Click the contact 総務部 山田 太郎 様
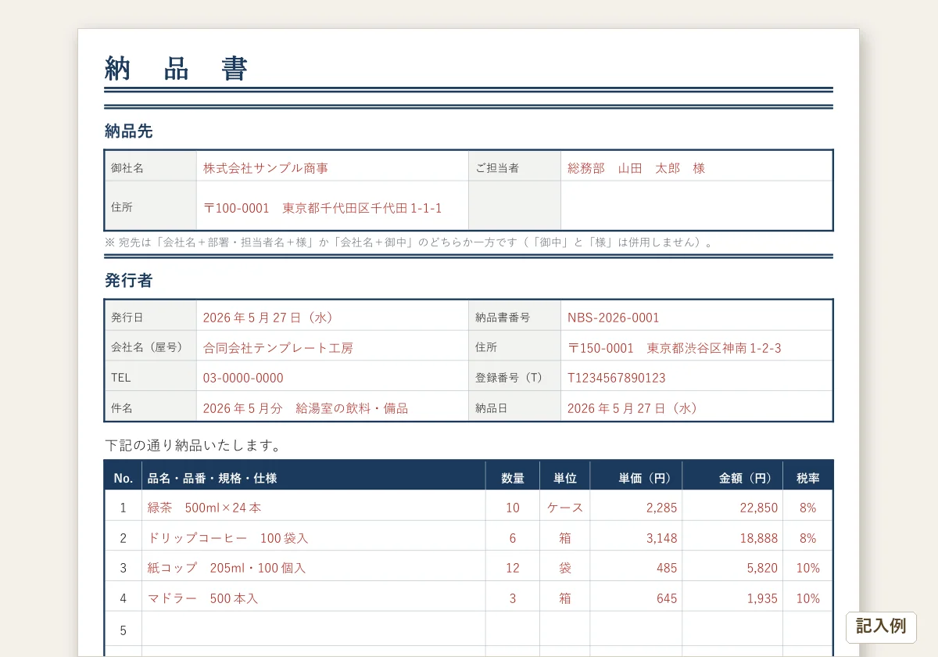This screenshot has width=938, height=657. (636, 168)
